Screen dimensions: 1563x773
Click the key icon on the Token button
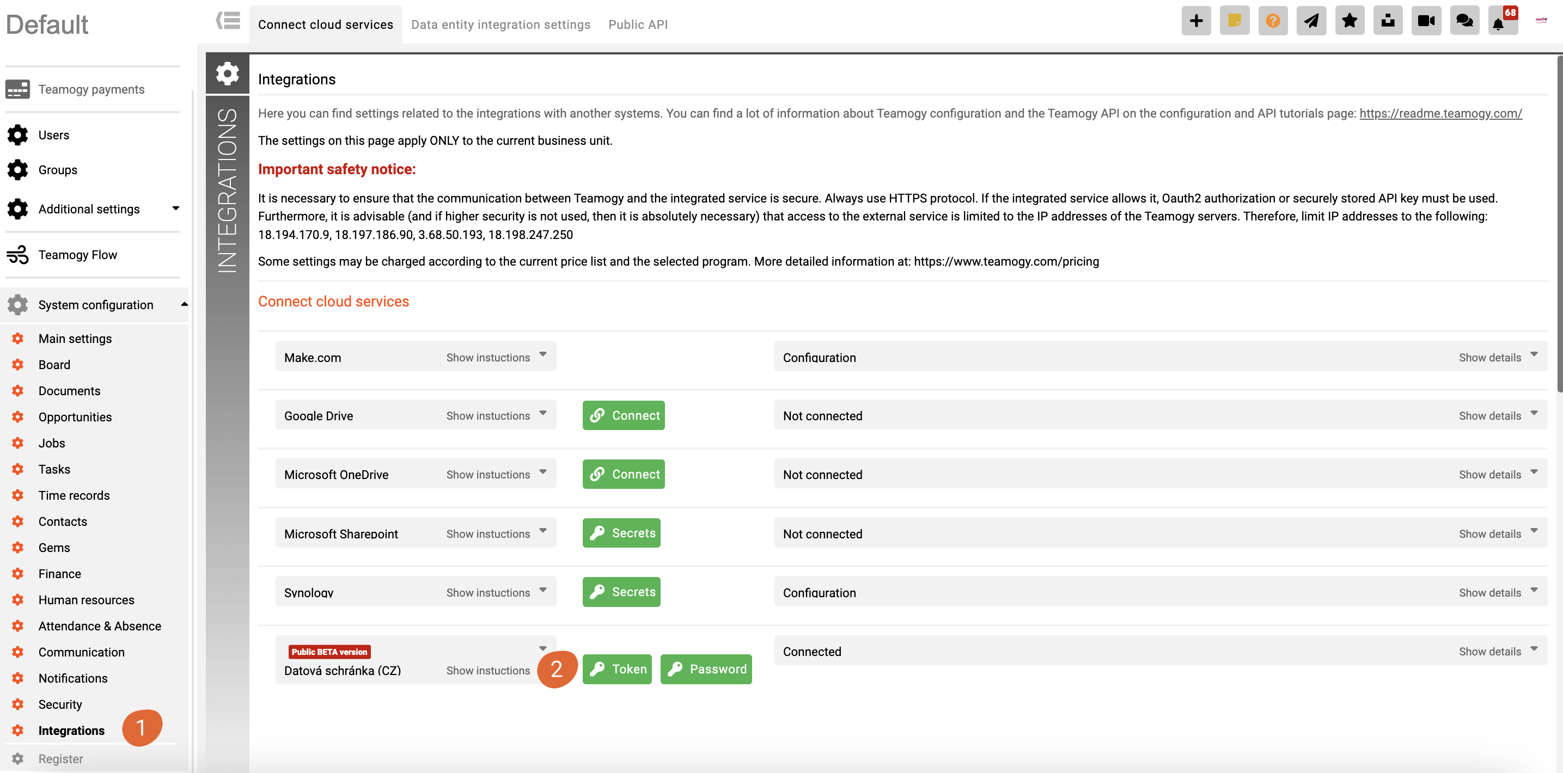coord(597,668)
